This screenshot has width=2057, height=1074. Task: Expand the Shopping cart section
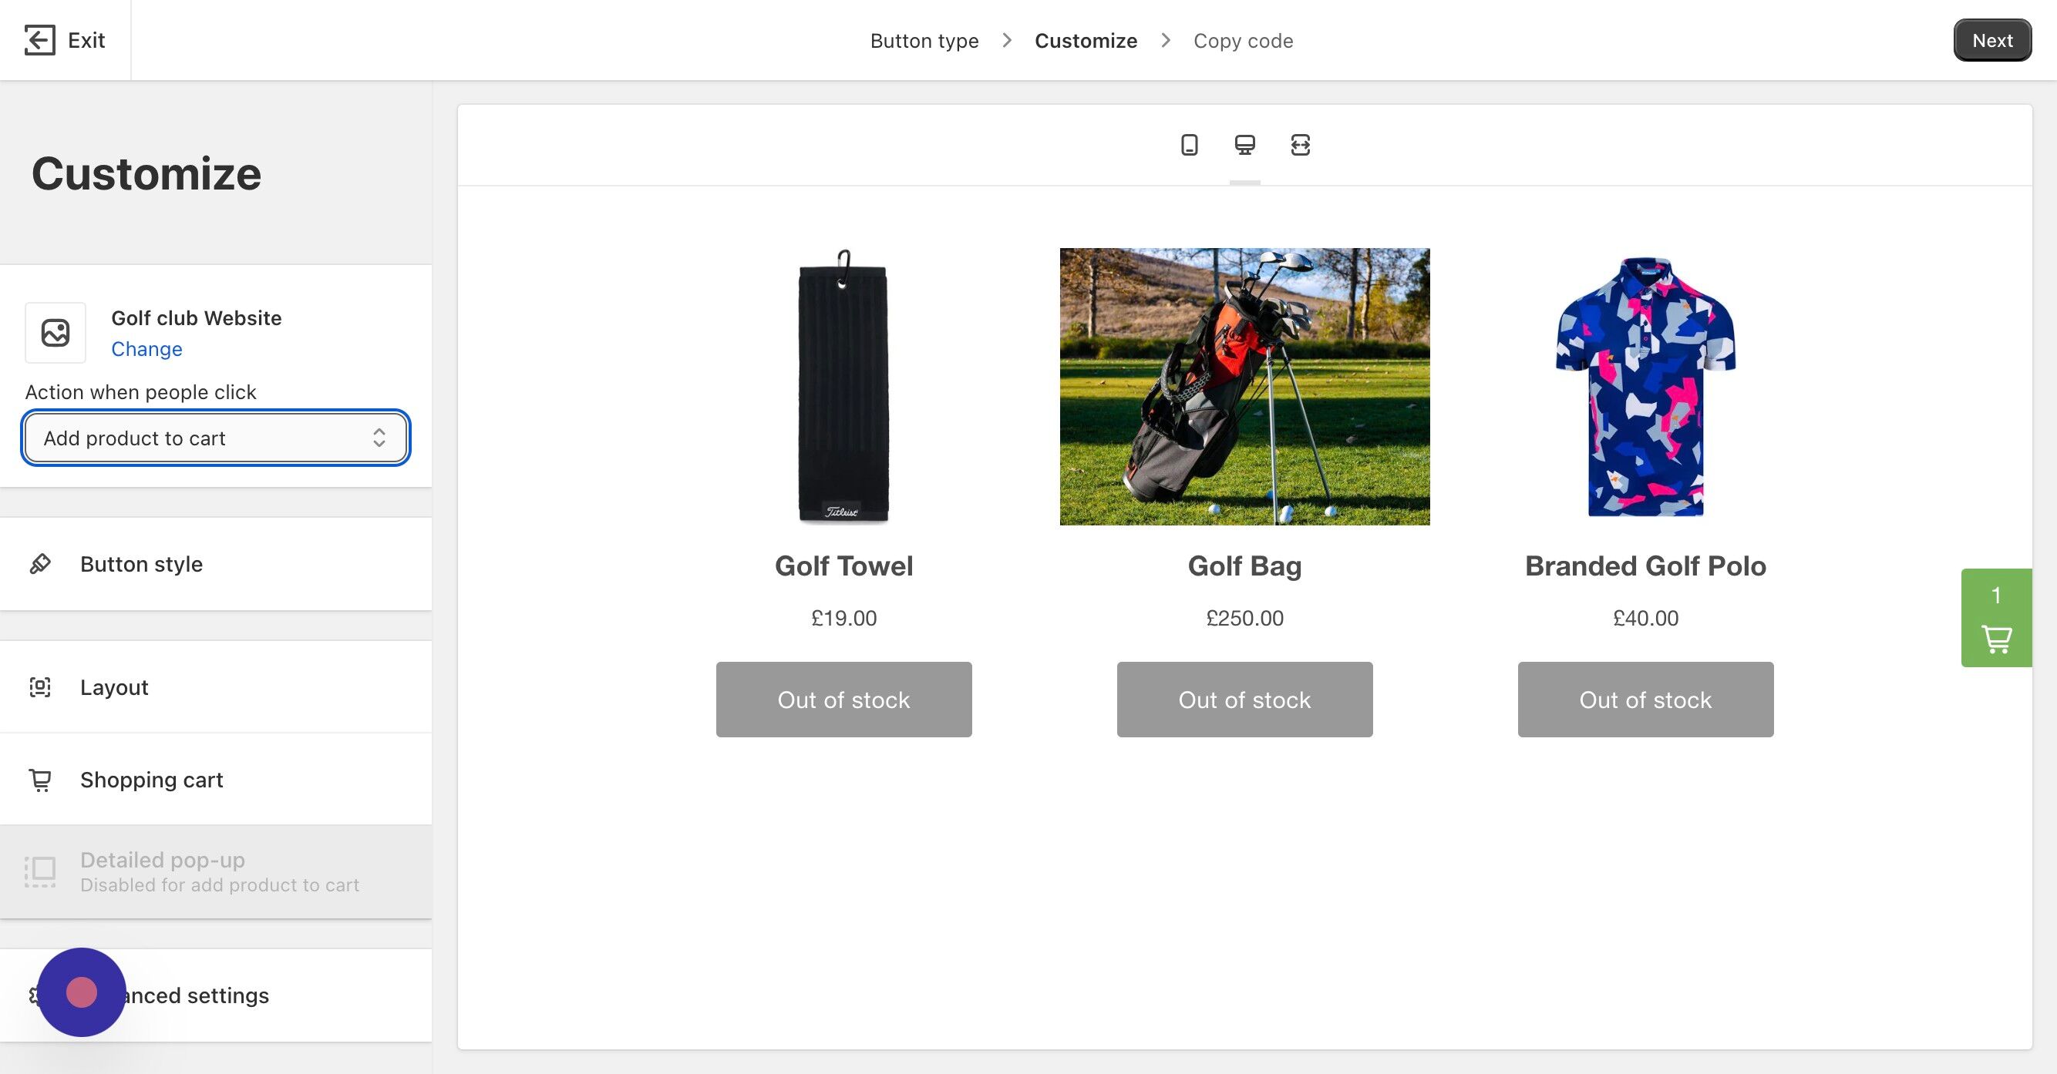216,780
